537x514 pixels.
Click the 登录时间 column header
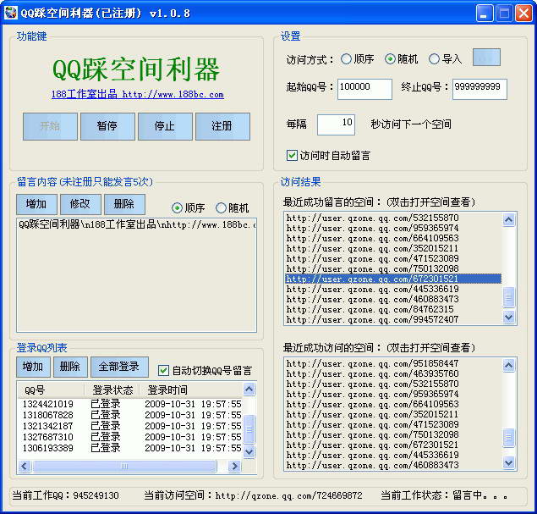[191, 390]
